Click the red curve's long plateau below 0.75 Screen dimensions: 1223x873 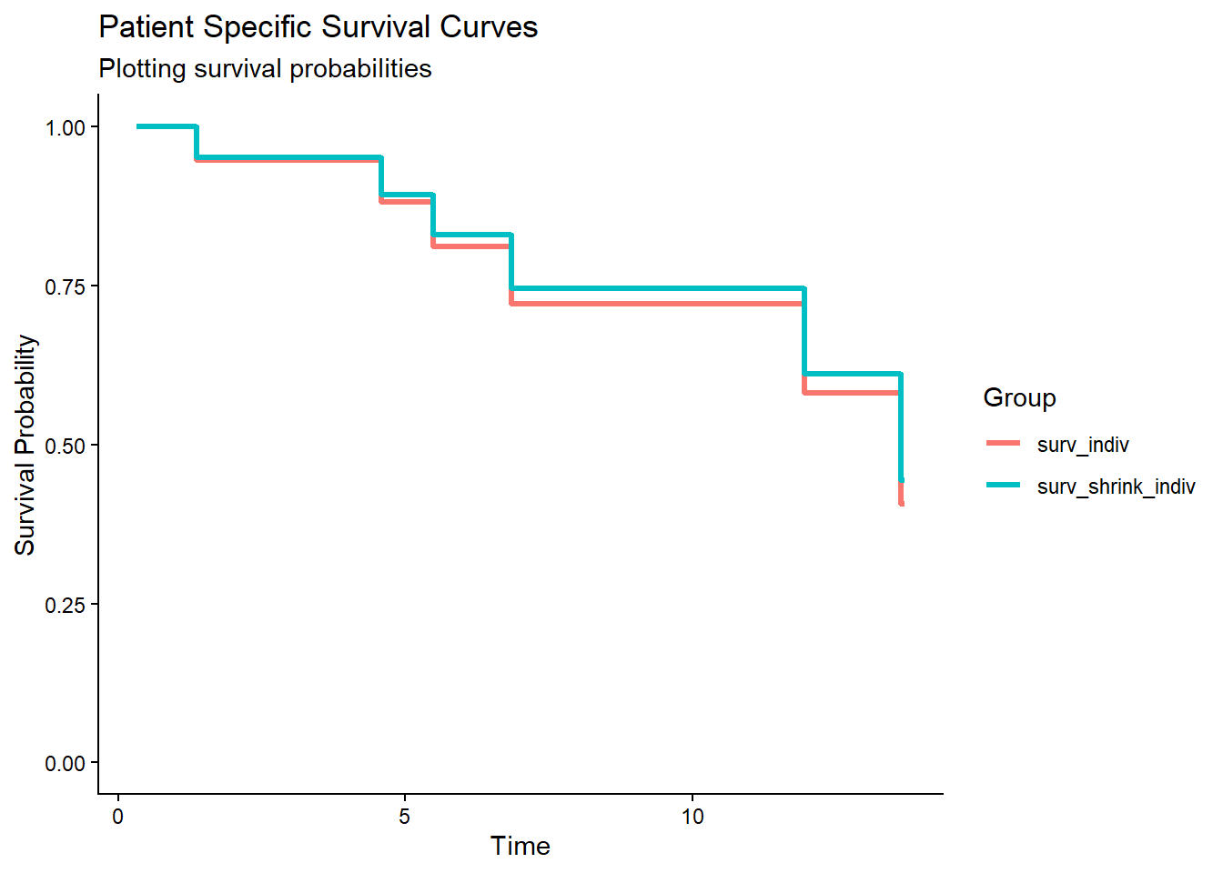coord(655,304)
